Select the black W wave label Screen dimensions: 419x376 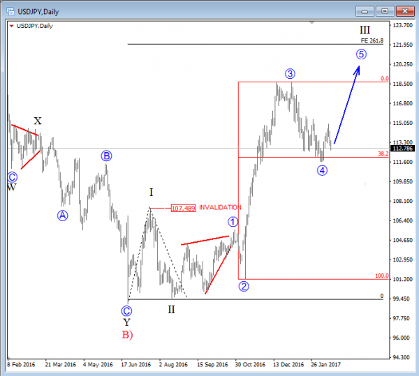tap(12, 187)
